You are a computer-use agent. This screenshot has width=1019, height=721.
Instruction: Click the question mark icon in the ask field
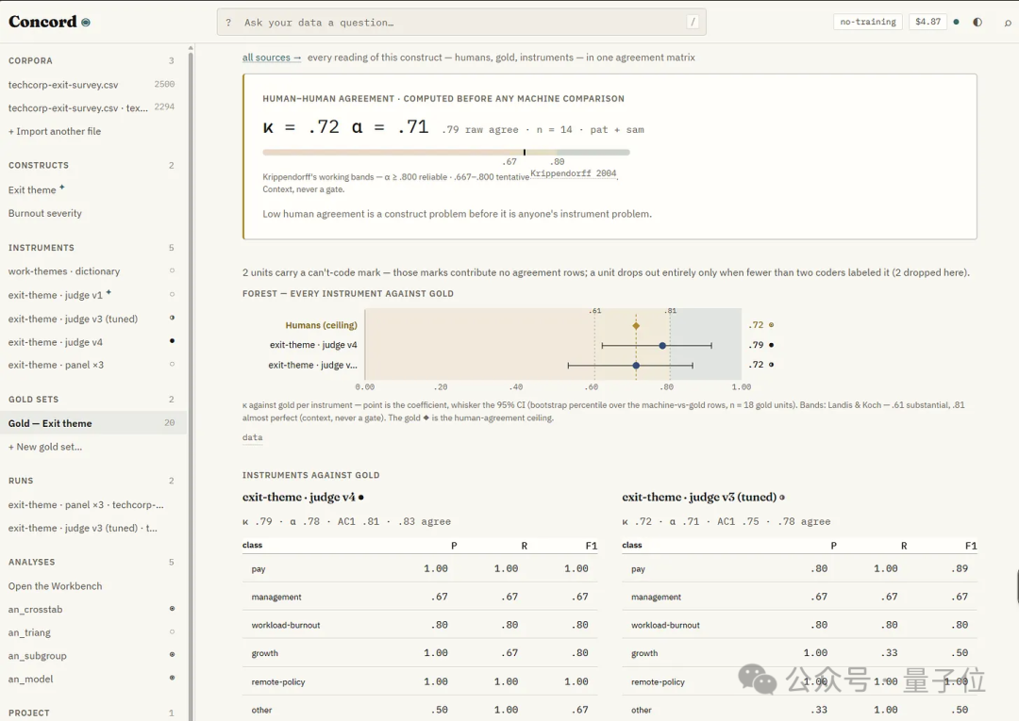point(228,23)
